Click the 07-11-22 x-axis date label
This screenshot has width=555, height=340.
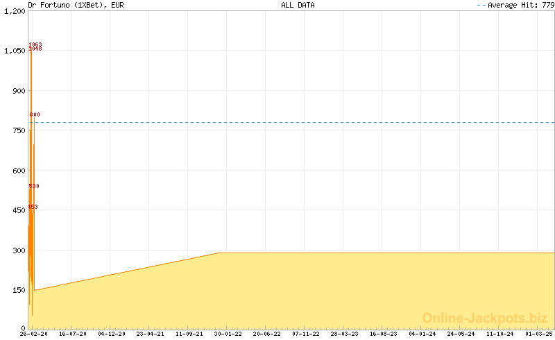coord(306,334)
